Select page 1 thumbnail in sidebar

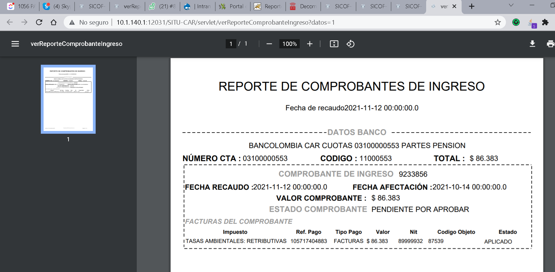click(68, 99)
